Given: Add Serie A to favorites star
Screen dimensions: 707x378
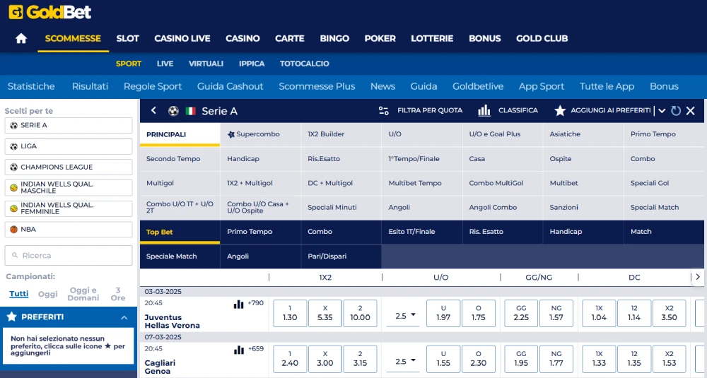Looking at the screenshot, I should [560, 111].
